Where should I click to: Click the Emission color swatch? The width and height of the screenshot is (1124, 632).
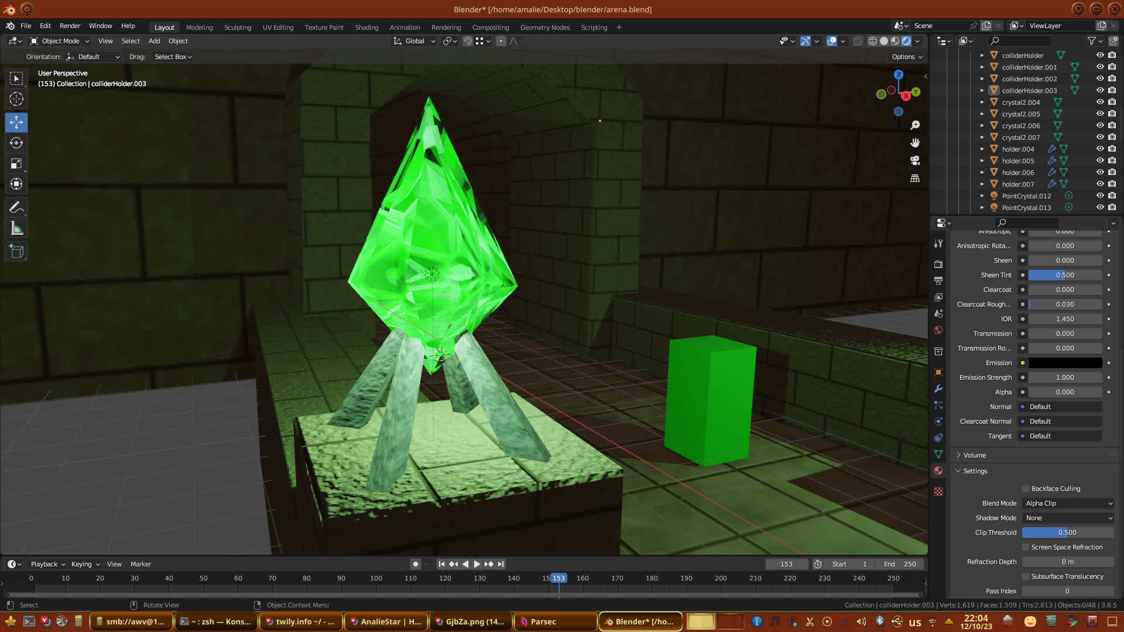tap(1065, 363)
